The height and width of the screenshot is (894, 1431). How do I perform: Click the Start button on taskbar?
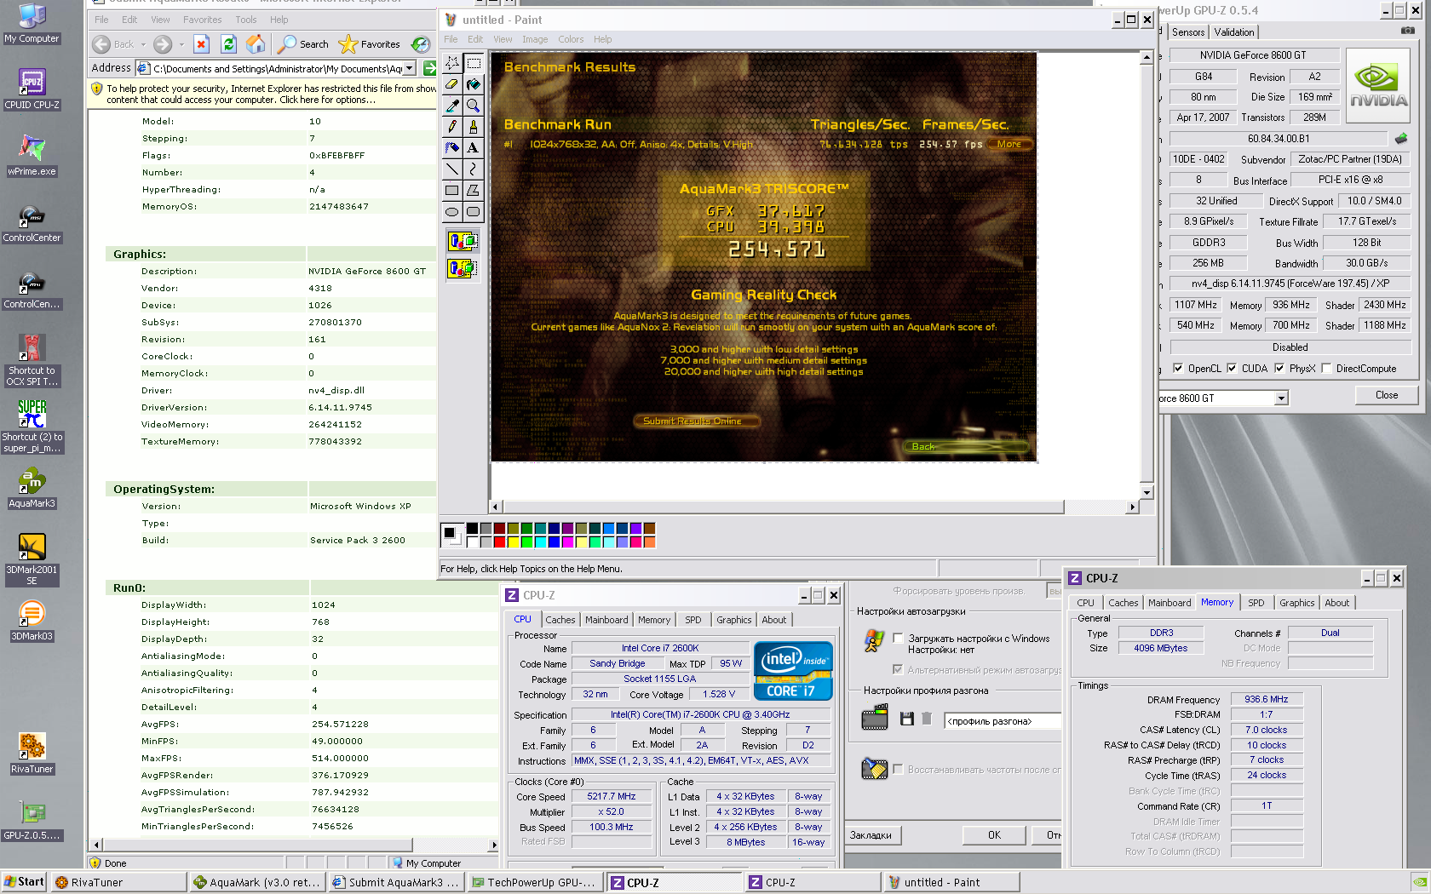click(x=24, y=882)
